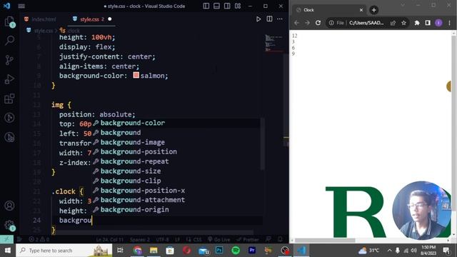Toggle the Chrome side panel
Screen dimensions: 457x257
pyautogui.click(x=428, y=23)
